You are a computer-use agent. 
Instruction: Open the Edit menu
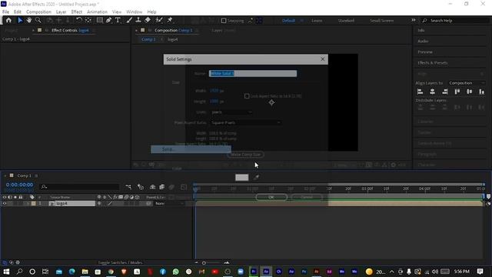(18, 12)
